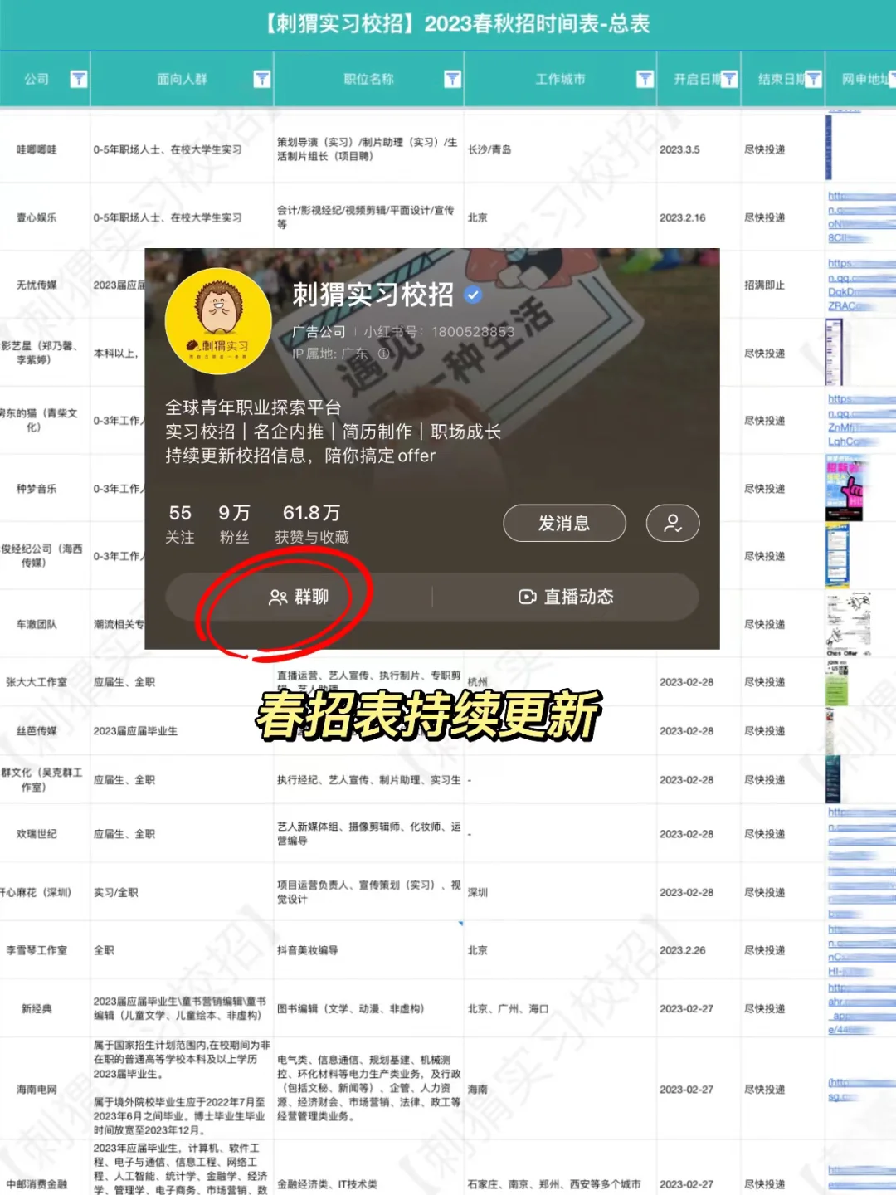The width and height of the screenshot is (896, 1195).
Task: Open the filter on the 公司 column
Action: (x=80, y=79)
